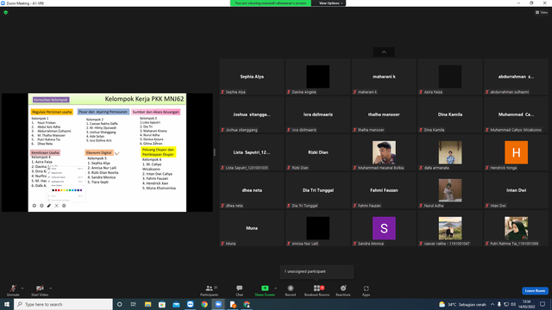Open the Windows notification center
The image size is (552, 310).
(x=543, y=304)
